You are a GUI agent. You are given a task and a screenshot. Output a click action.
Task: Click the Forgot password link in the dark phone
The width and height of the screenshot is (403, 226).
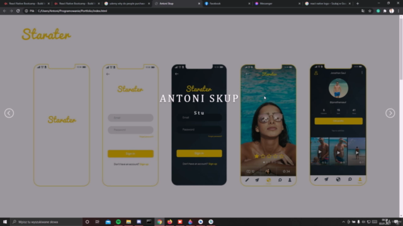215,136
